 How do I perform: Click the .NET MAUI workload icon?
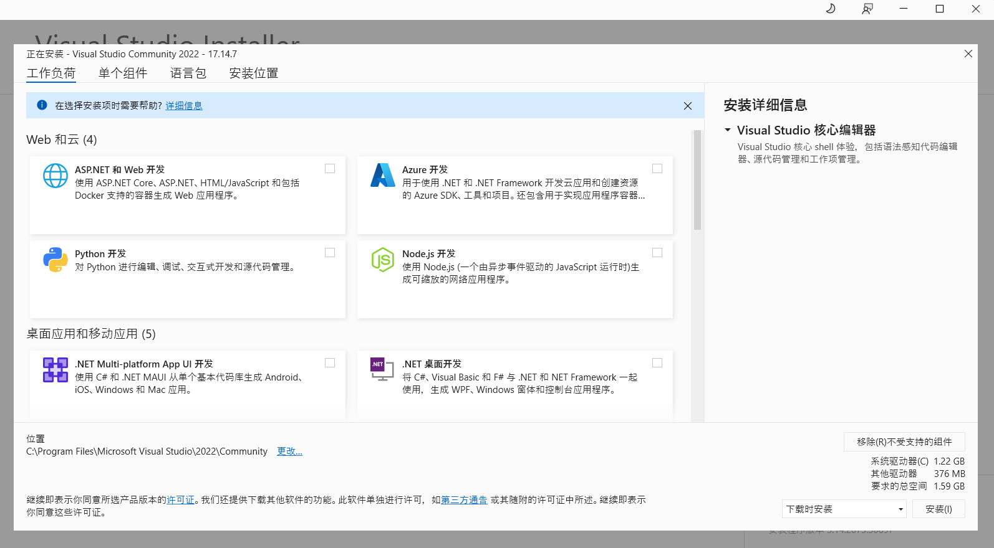pyautogui.click(x=55, y=370)
